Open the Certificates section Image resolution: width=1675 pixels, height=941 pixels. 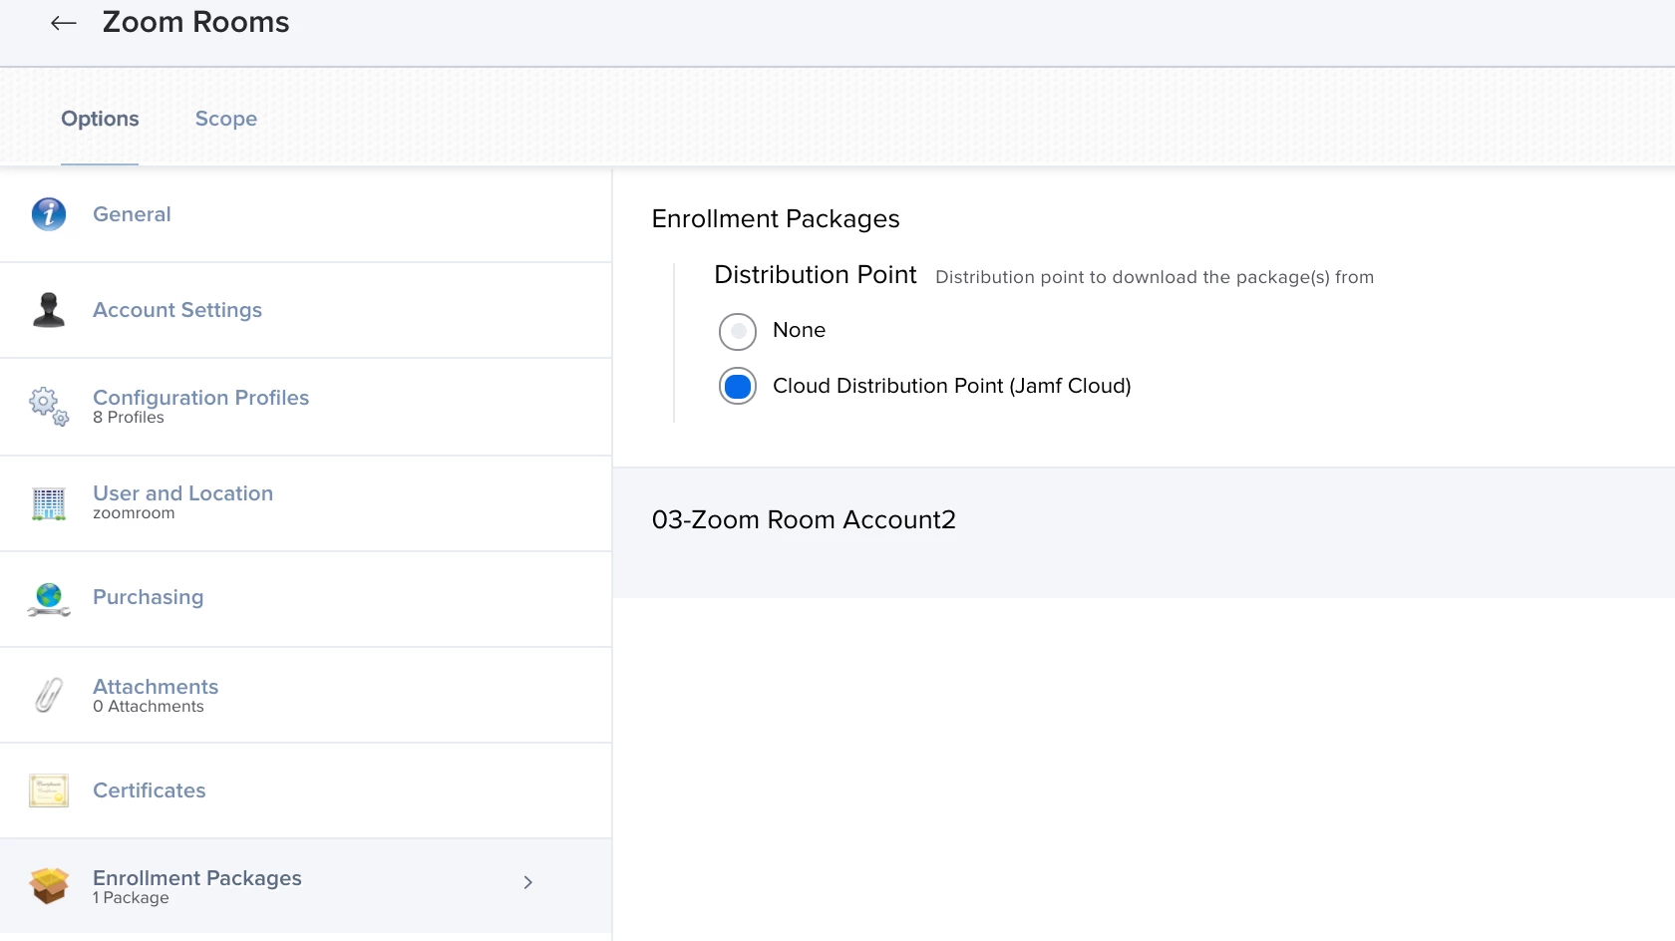click(x=305, y=790)
